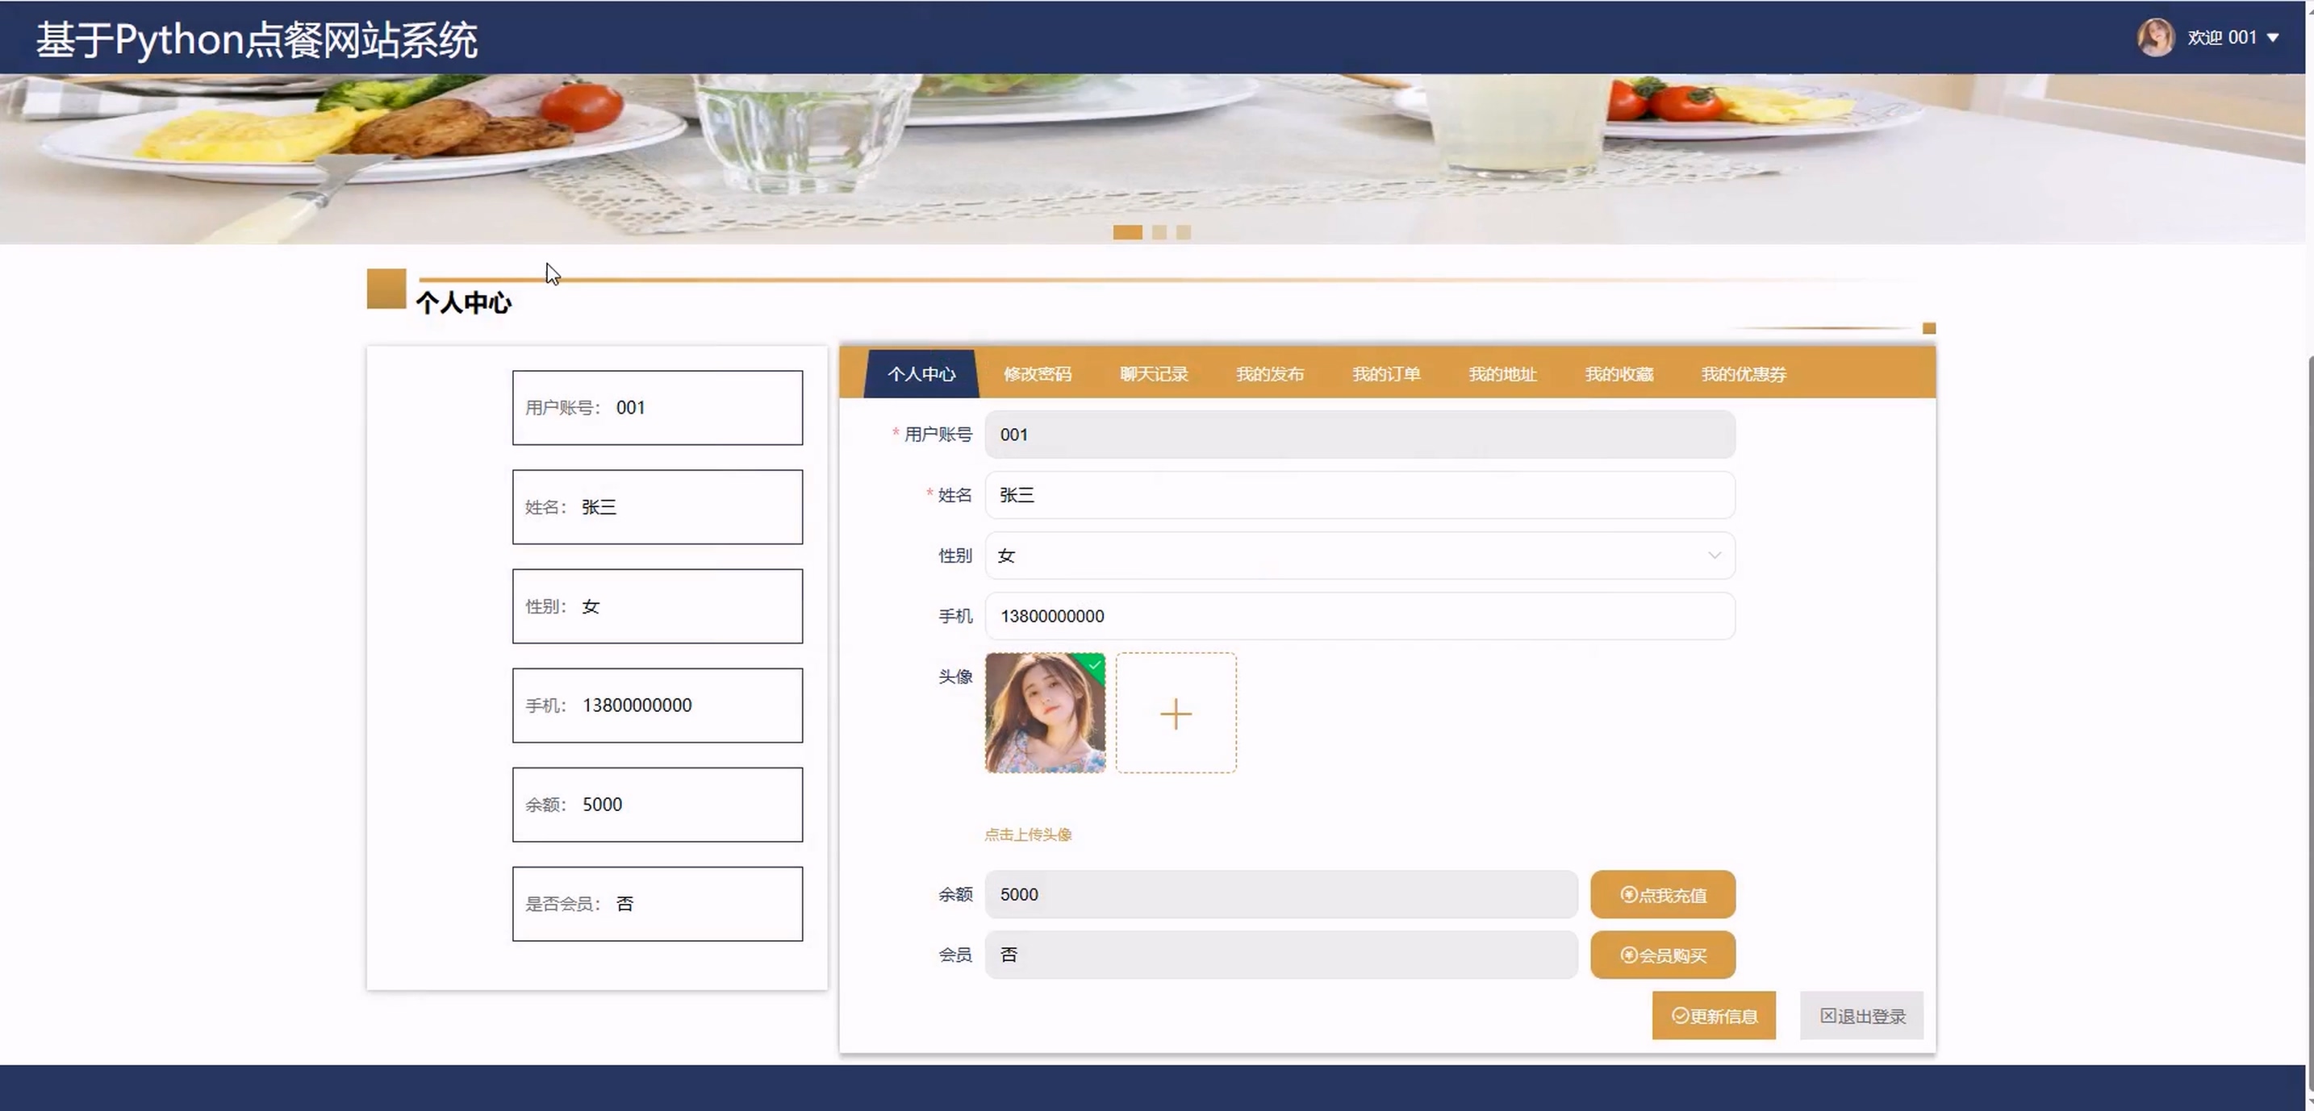Click the uploaded avatar photo thumbnail
Viewport: 2314px width, 1111px height.
click(x=1045, y=714)
